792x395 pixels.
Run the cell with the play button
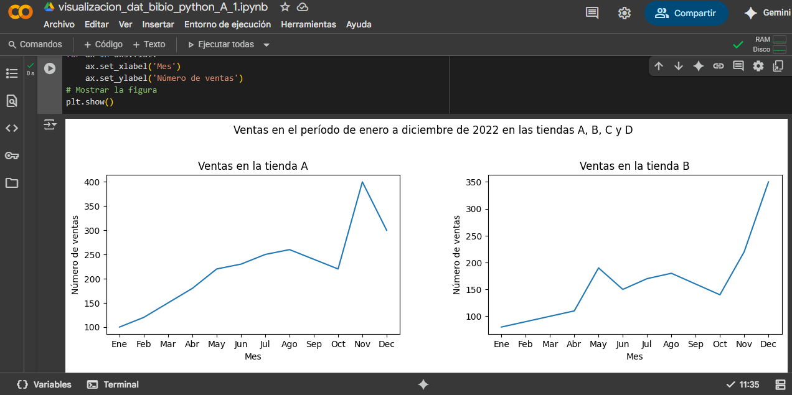pos(50,68)
